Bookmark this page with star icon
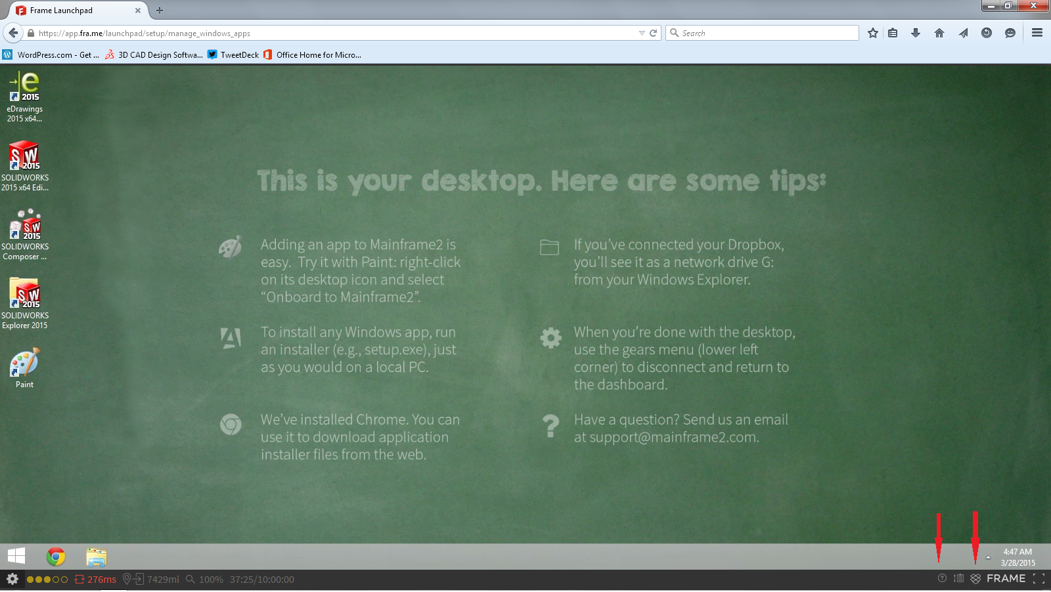The height and width of the screenshot is (592, 1051). pyautogui.click(x=872, y=33)
